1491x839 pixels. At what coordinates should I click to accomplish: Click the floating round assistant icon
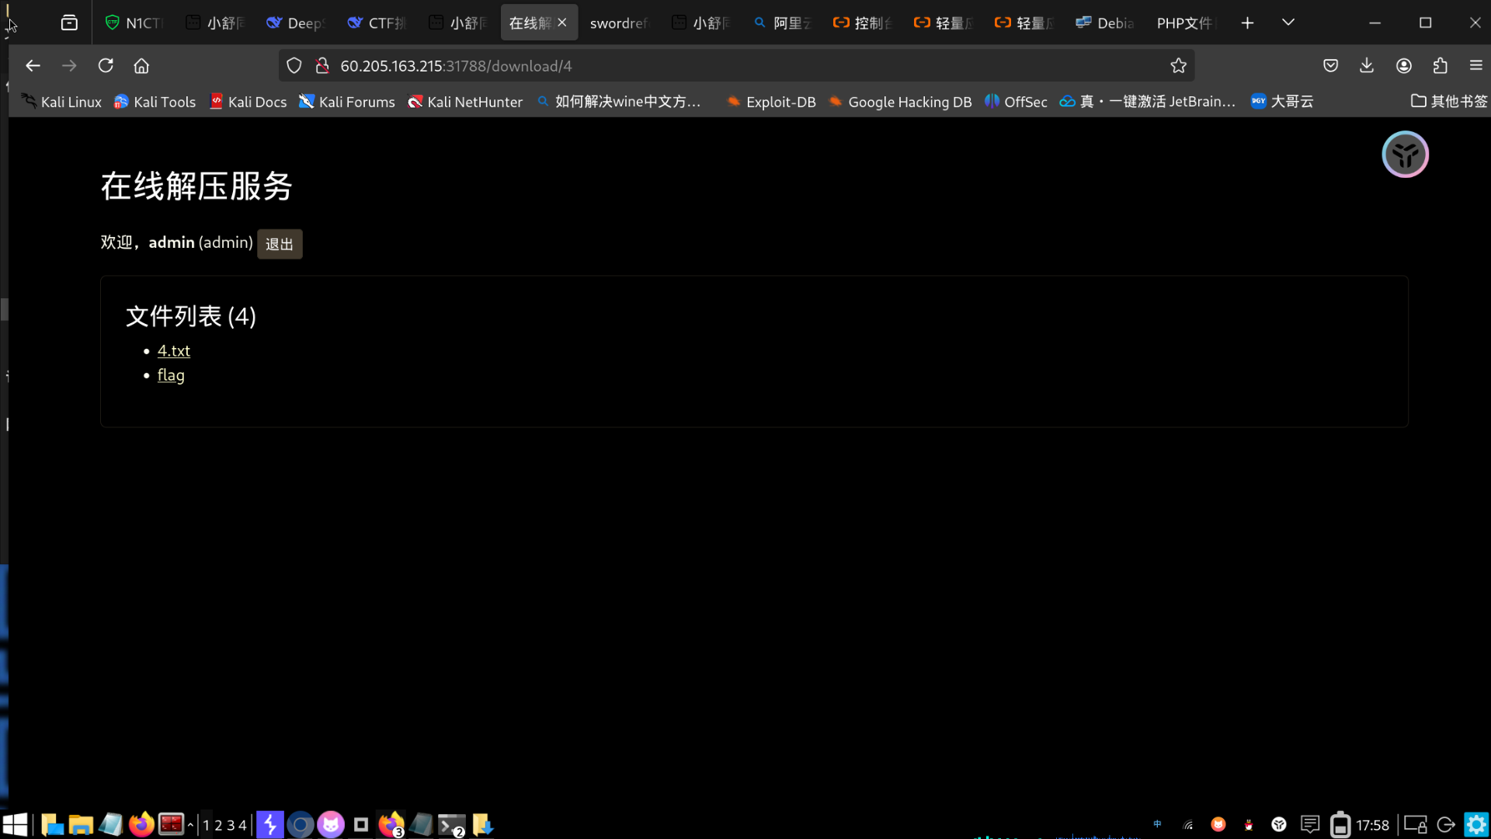tap(1405, 155)
